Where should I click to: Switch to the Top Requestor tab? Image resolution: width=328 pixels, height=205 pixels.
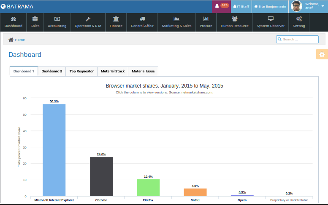coord(81,71)
